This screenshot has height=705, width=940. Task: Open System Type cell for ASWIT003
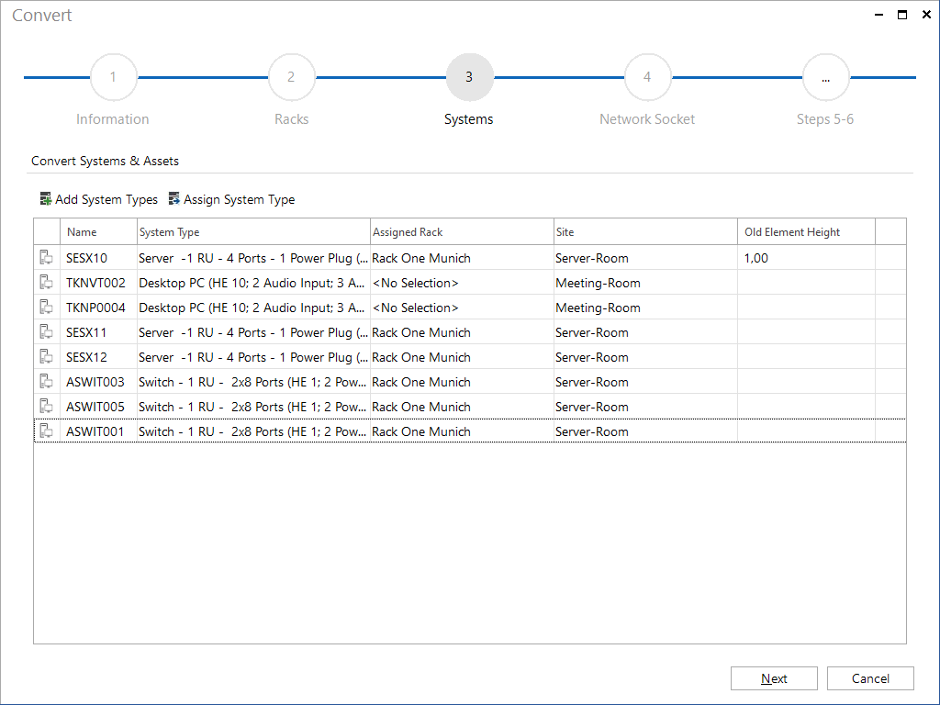(253, 382)
